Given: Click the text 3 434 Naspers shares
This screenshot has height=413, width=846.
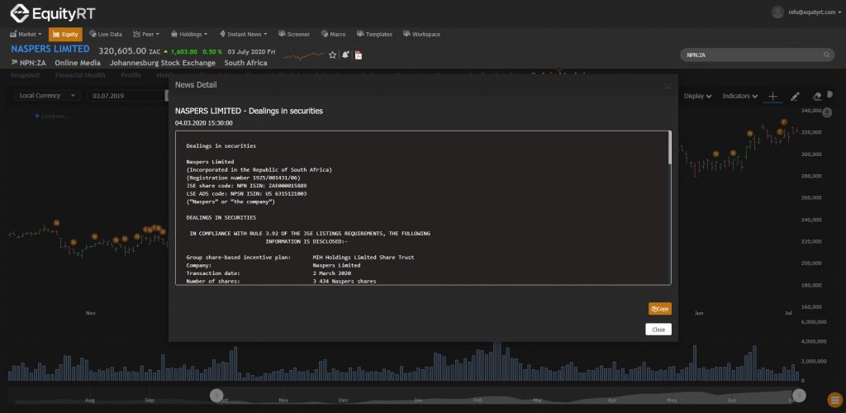Looking at the screenshot, I should coord(345,282).
